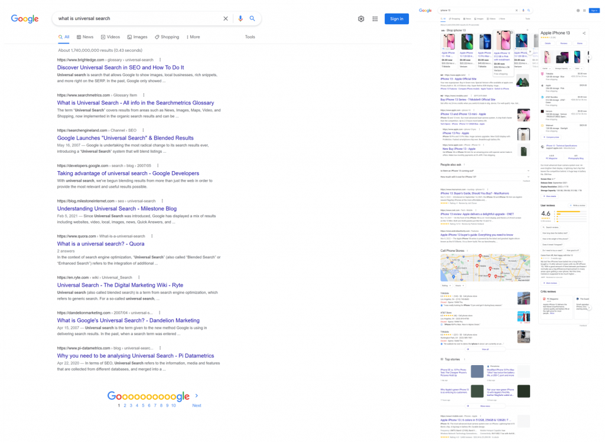Click 'More news' under Top stories

click(x=484, y=406)
